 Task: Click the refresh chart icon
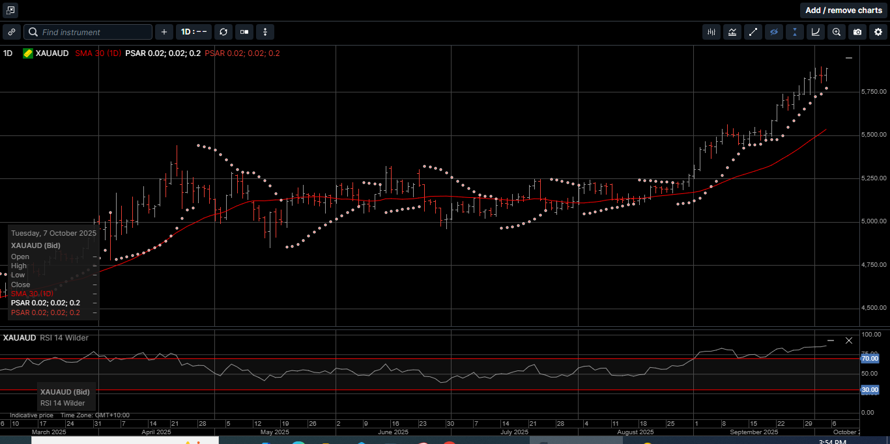coord(223,32)
